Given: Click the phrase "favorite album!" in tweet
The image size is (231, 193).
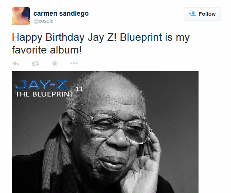Looking at the screenshot, I should coord(47,50).
